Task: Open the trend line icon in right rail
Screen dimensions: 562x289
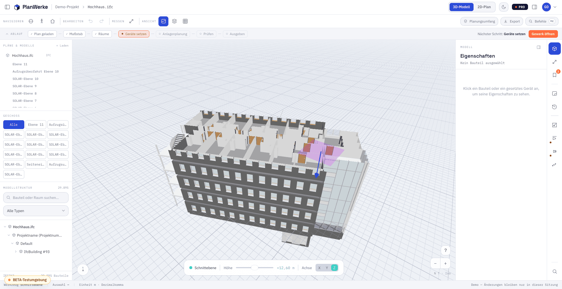Action: pyautogui.click(x=555, y=165)
